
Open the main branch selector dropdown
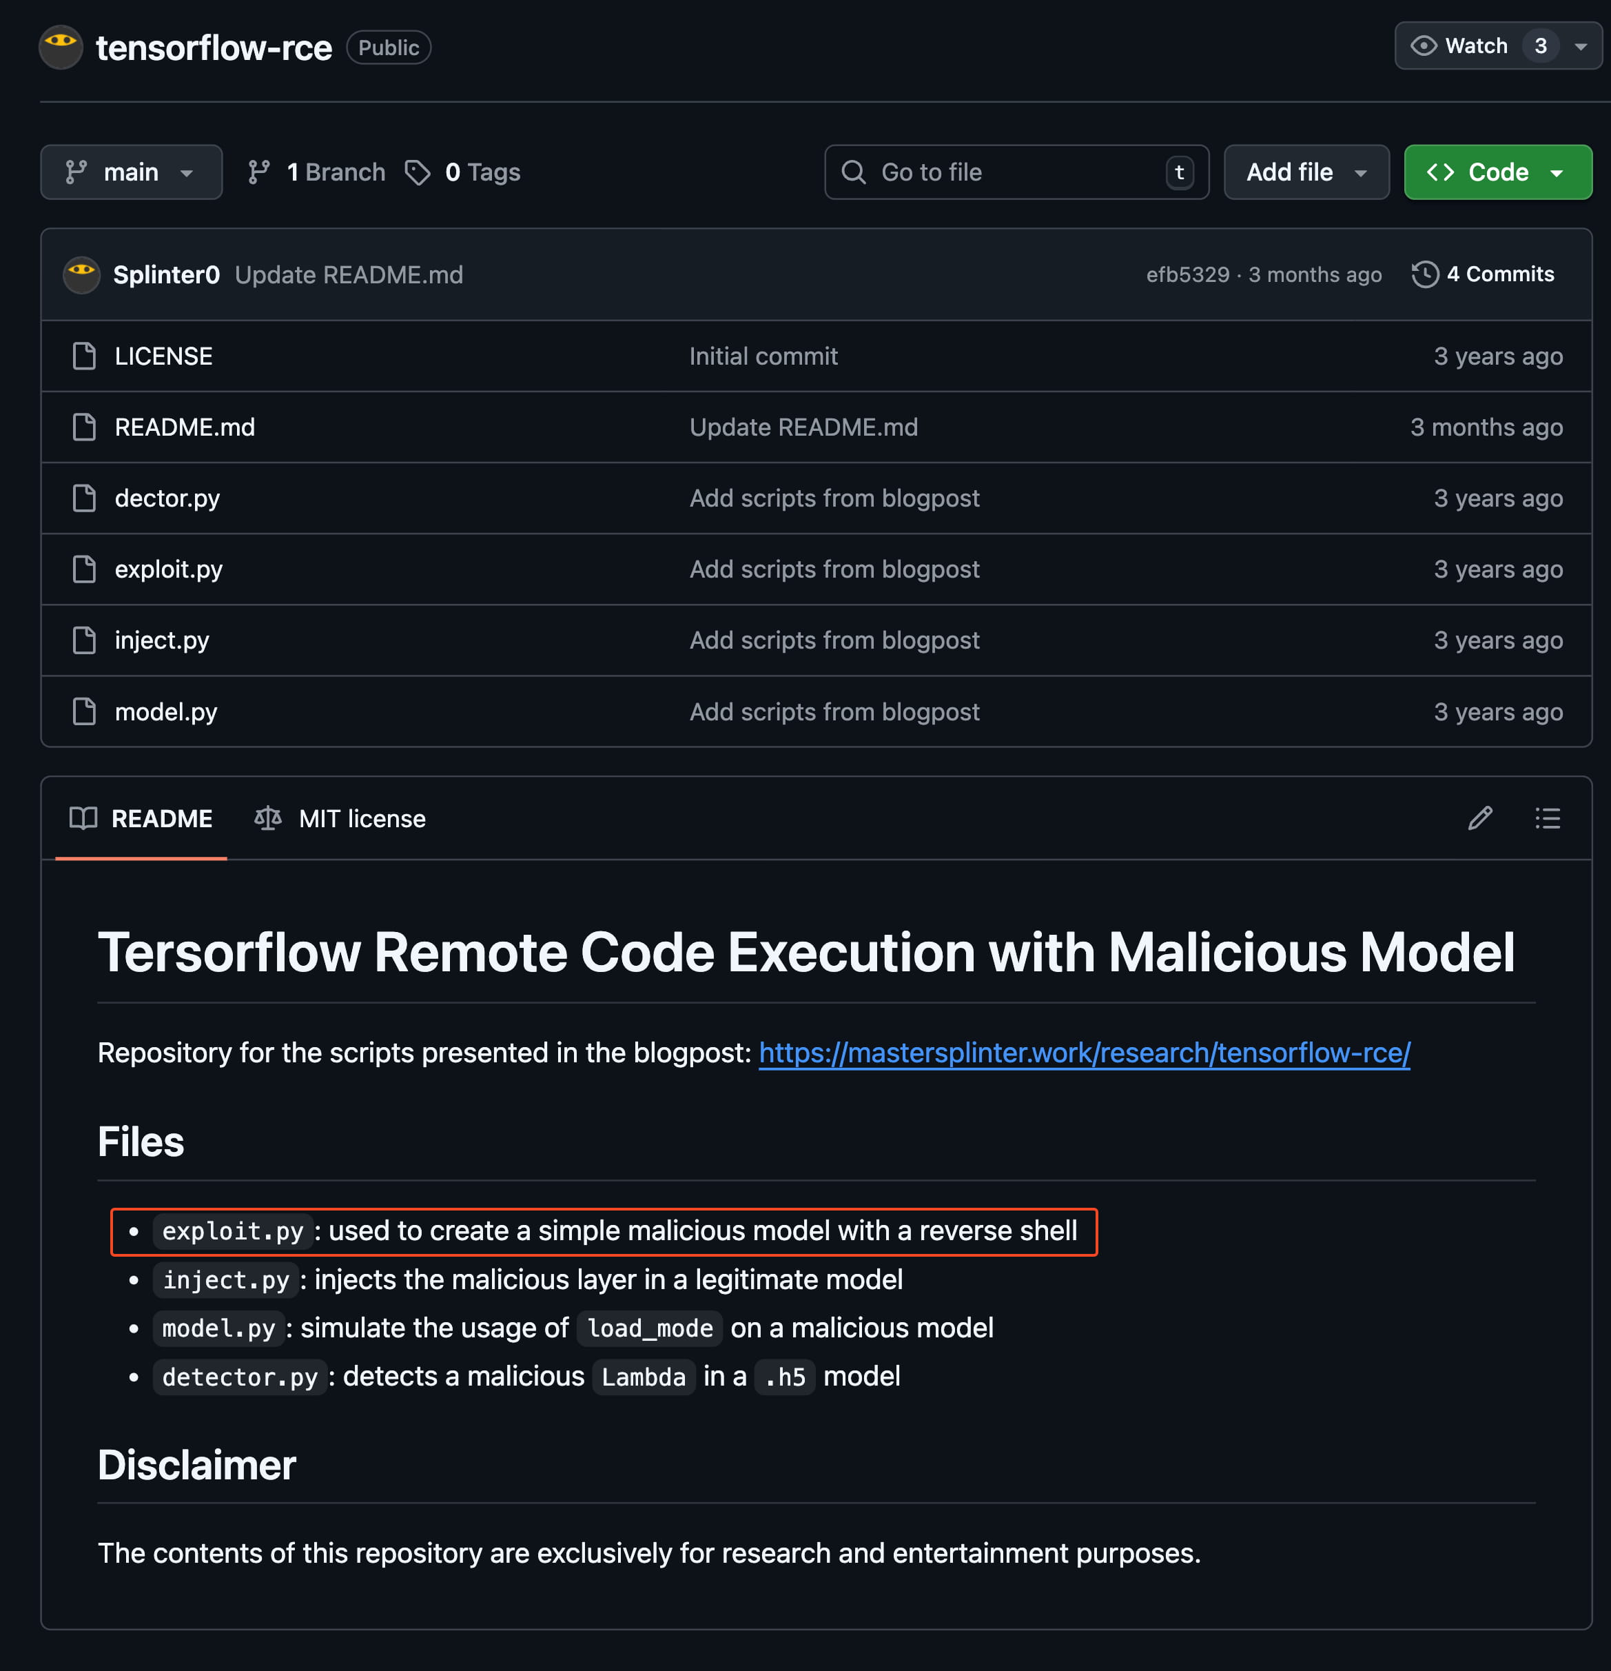[x=132, y=172]
